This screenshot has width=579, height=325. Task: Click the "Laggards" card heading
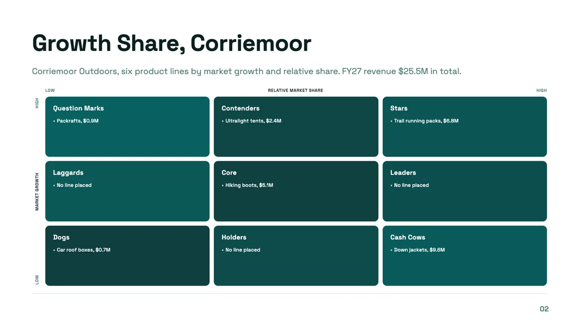click(68, 172)
